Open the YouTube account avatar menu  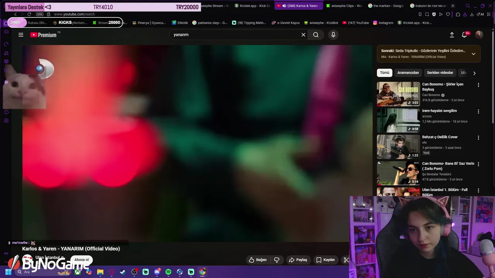pyautogui.click(x=479, y=35)
